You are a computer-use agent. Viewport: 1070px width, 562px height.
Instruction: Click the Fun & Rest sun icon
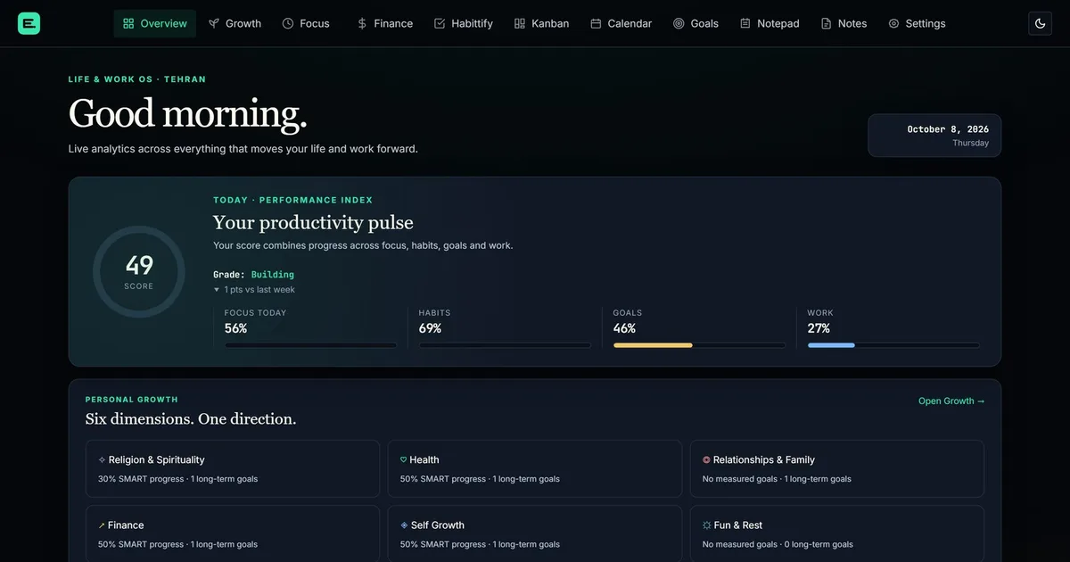[706, 525]
